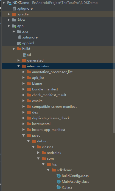
Task: Click the app-level .gitignore file icon
Action: click(x=19, y=37)
